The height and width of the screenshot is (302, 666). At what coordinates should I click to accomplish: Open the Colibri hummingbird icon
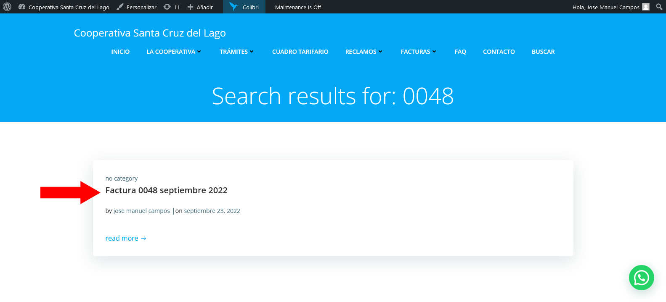[x=233, y=7]
